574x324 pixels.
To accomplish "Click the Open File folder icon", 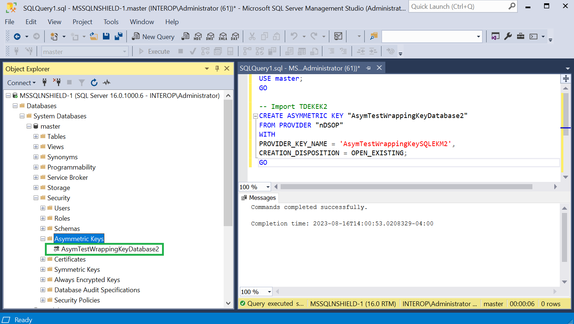I will click(94, 36).
